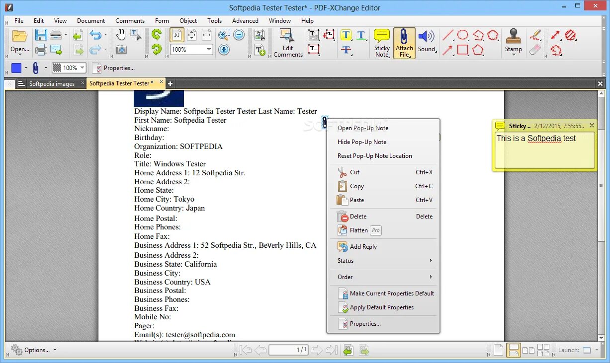Expand the paperclip icon style dropdown
The height and width of the screenshot is (363, 610).
tap(46, 68)
